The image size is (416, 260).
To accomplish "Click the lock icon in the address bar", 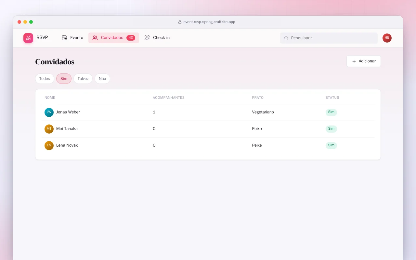I will pos(180,22).
